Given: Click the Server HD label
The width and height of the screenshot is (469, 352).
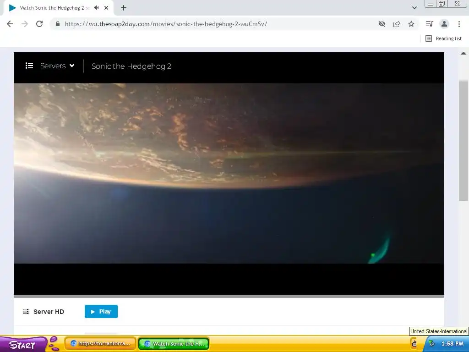Looking at the screenshot, I should [49, 312].
